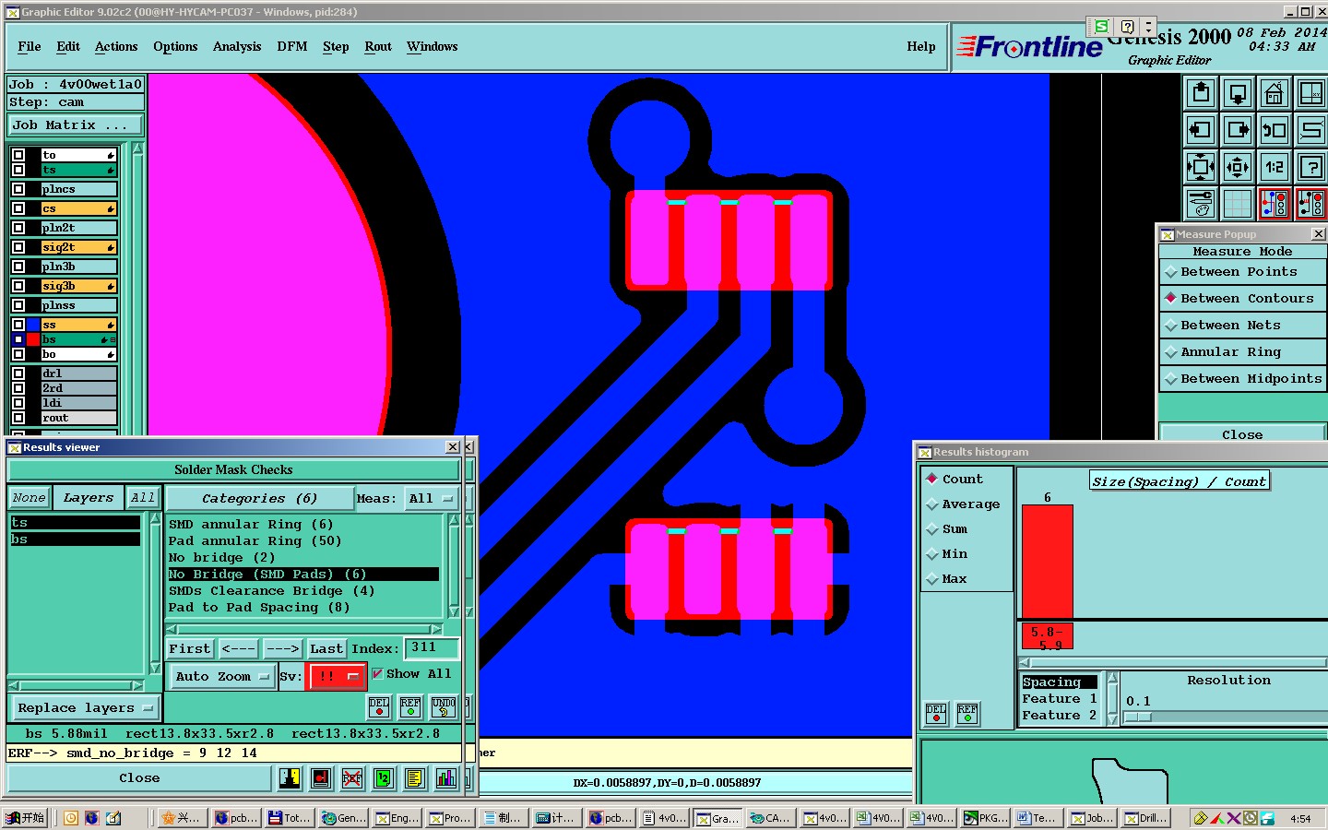This screenshot has height=830, width=1328.
Task: Open the DFM menu
Action: [x=292, y=47]
